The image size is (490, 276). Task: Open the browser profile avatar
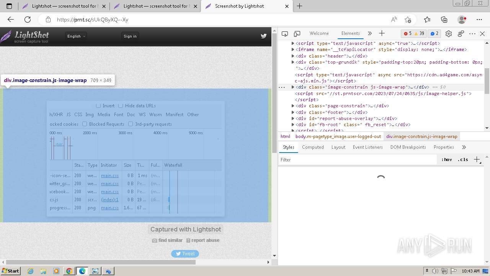point(462,20)
